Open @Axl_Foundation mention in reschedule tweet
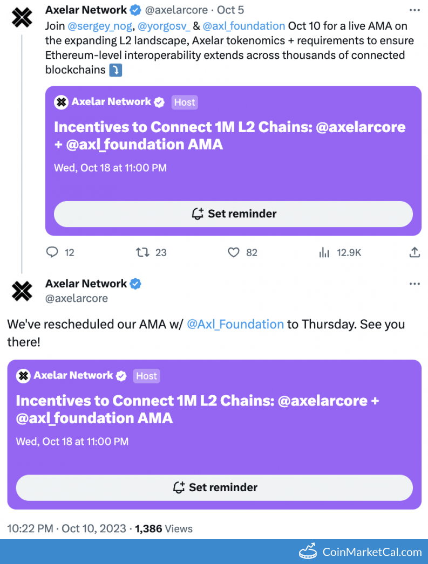Image resolution: width=428 pixels, height=564 pixels. pos(235,324)
